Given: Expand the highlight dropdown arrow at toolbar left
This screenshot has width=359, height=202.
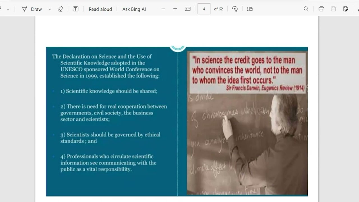Looking at the screenshot, I should pyautogui.click(x=8, y=9).
